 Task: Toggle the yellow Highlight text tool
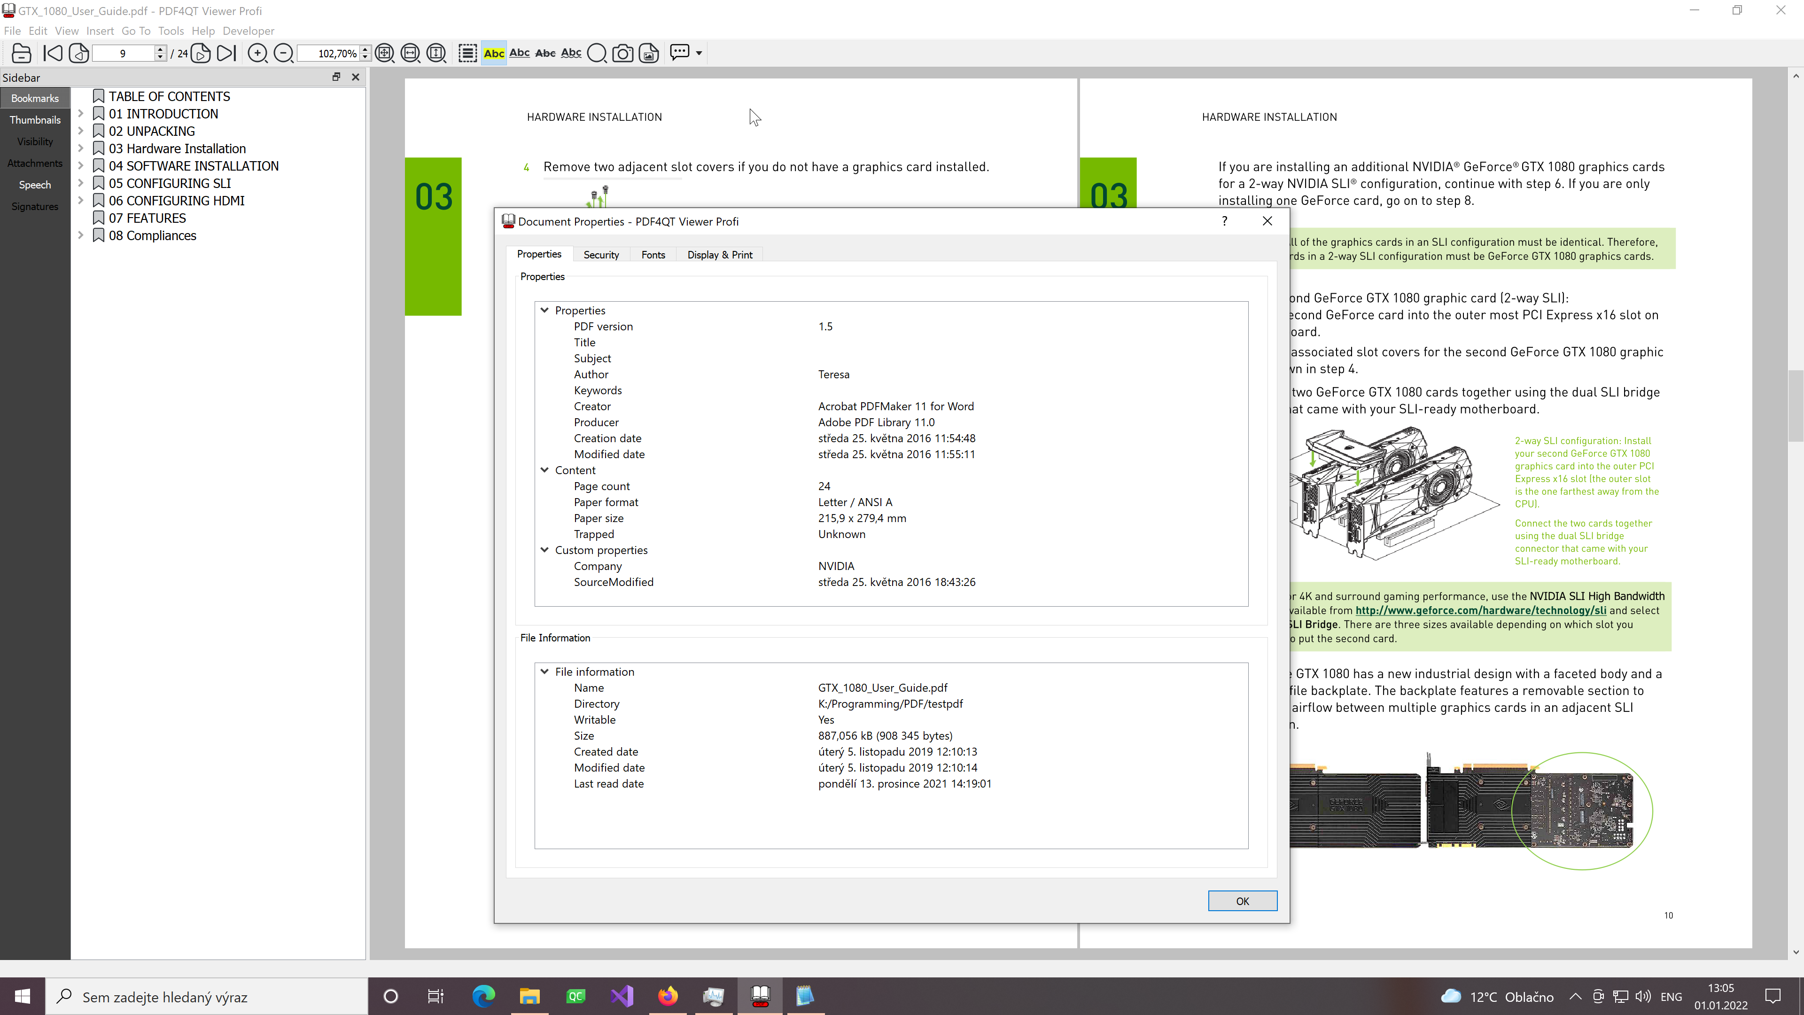pyautogui.click(x=494, y=53)
